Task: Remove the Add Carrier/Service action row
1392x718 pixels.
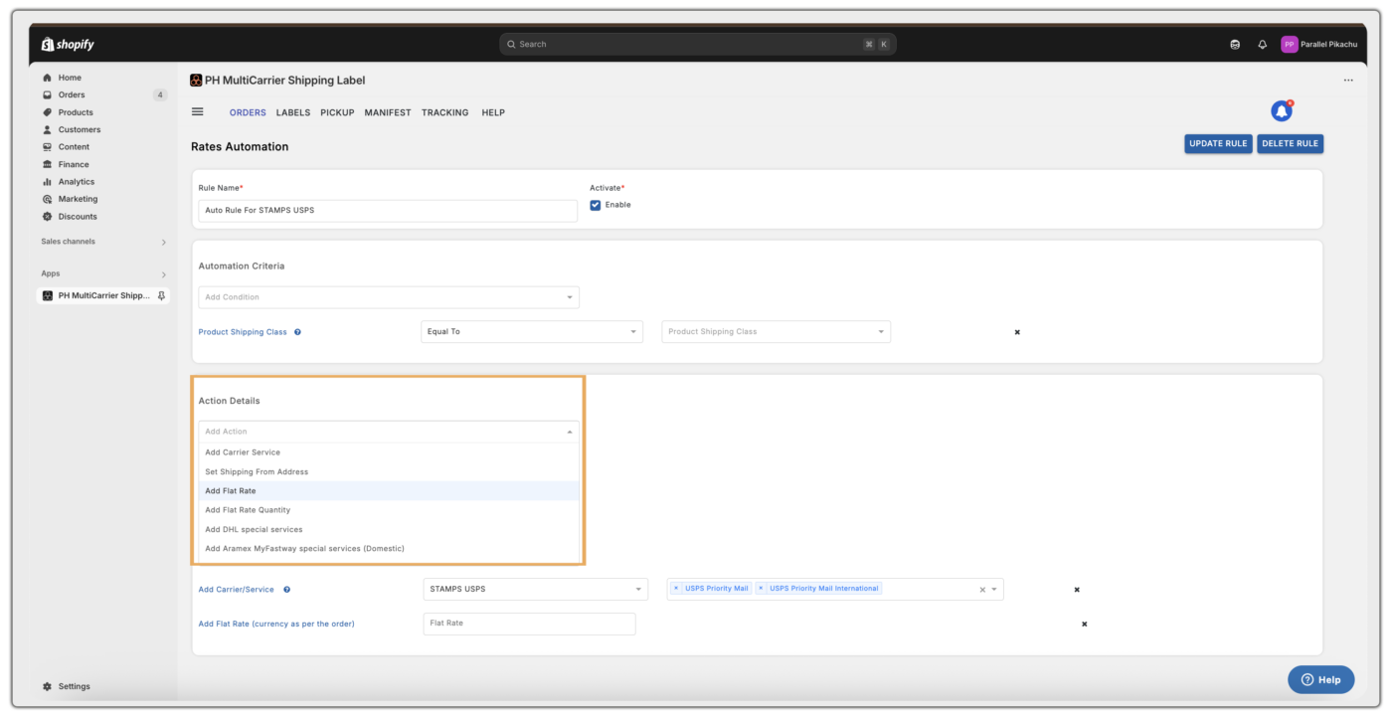Action: coord(1077,590)
